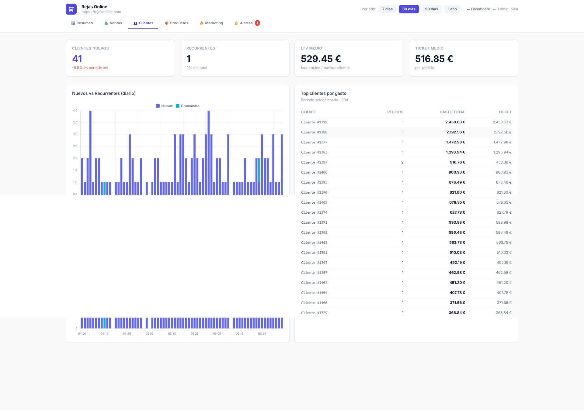
Task: Sort by PEDIDOS column header
Action: click(395, 112)
